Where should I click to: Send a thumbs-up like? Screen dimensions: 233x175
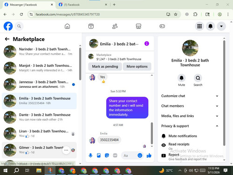point(149,155)
